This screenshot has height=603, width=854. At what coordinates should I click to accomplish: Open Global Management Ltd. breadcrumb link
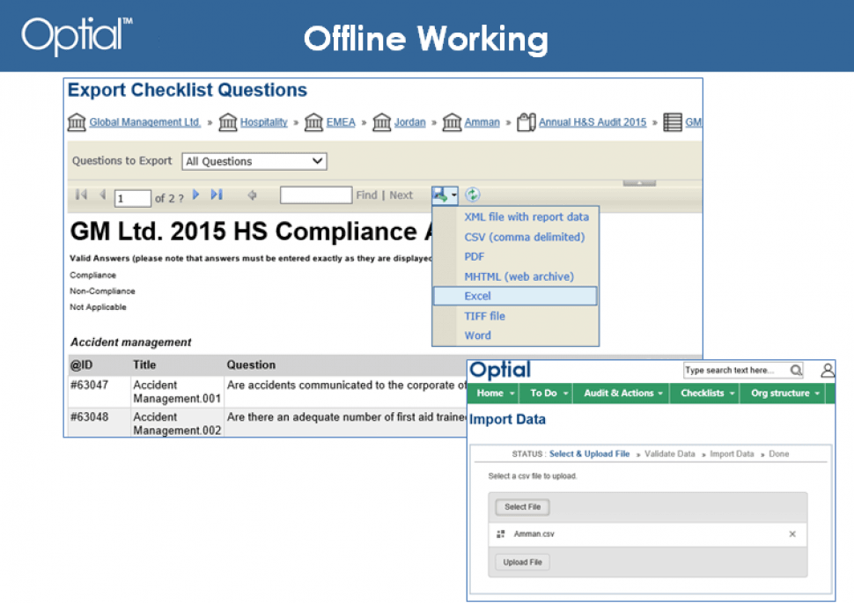tap(145, 122)
